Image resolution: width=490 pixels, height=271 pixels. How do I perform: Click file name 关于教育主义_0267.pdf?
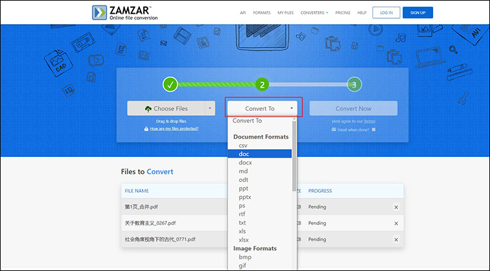click(x=150, y=223)
